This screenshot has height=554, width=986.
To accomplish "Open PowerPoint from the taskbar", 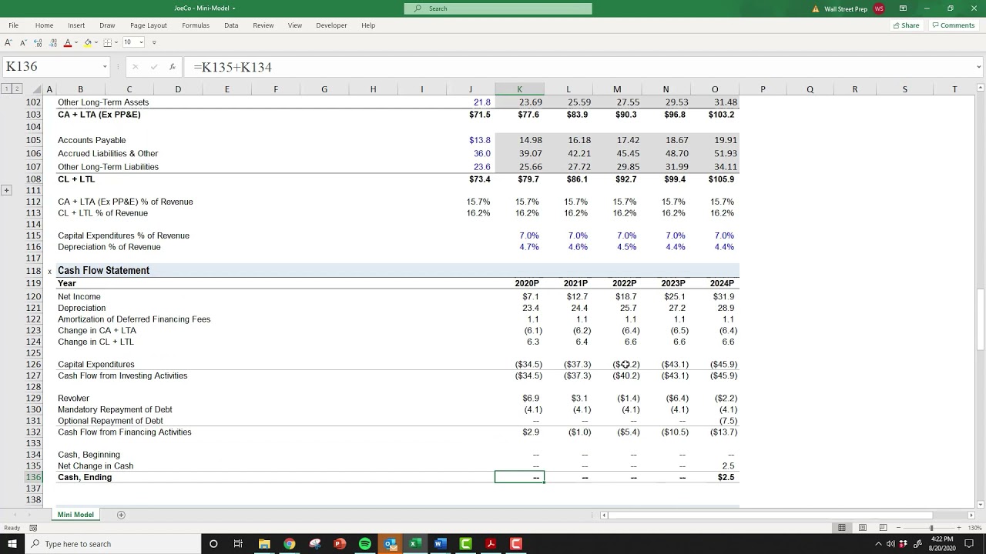I will point(340,544).
